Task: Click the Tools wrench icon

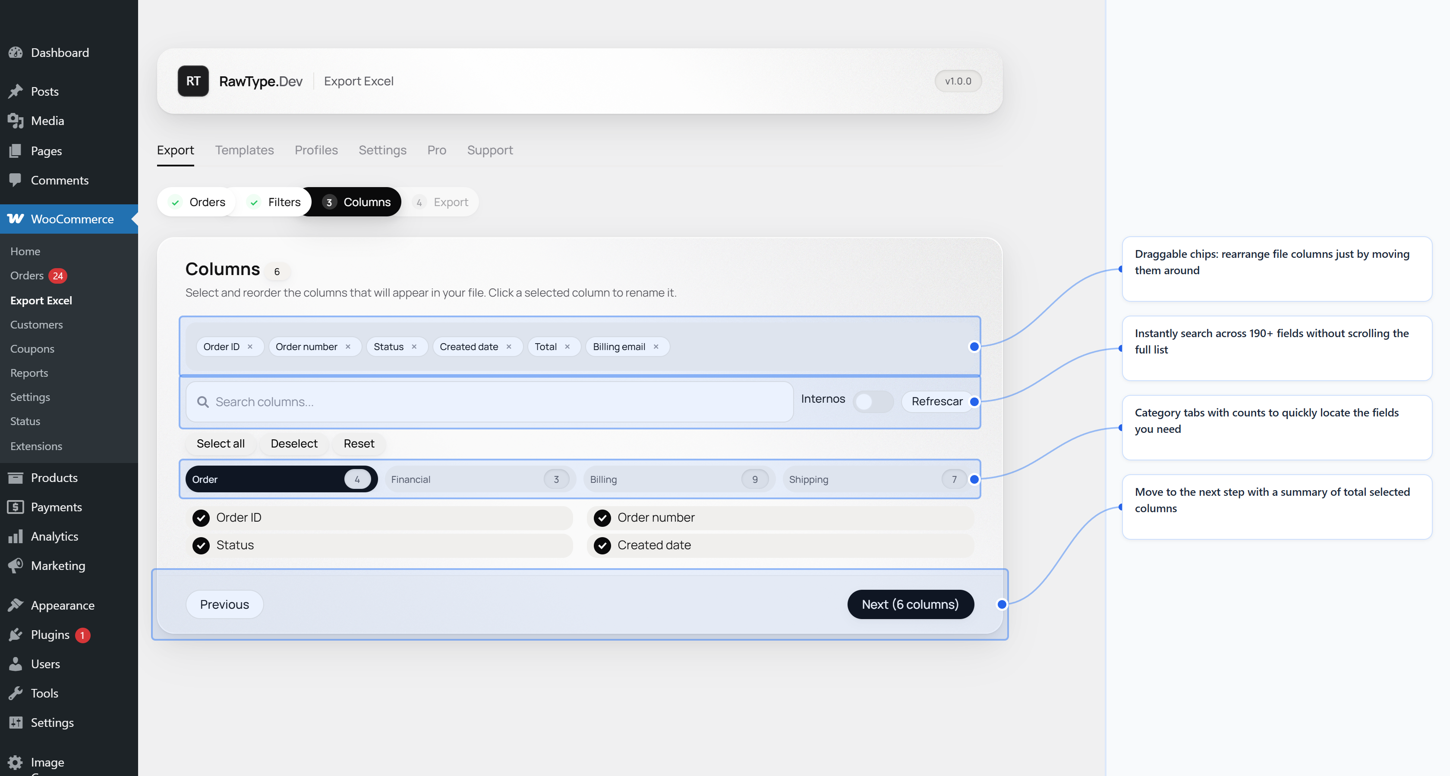Action: [16, 693]
